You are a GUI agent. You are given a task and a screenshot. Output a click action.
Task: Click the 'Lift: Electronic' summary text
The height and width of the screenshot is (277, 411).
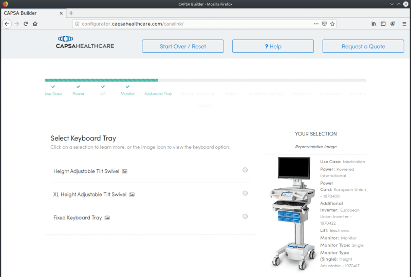click(335, 230)
